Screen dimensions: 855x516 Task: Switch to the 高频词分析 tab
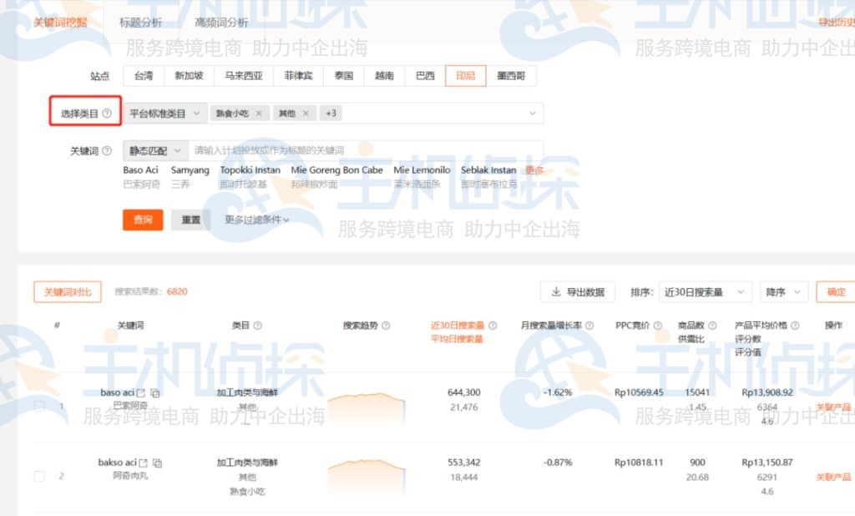[220, 22]
